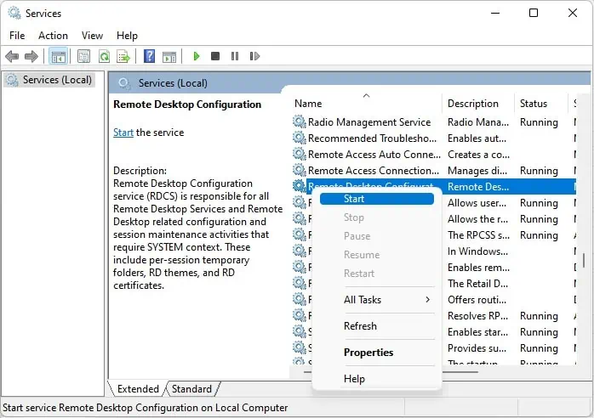
Task: Click the Services app icon in title bar
Action: (x=14, y=14)
